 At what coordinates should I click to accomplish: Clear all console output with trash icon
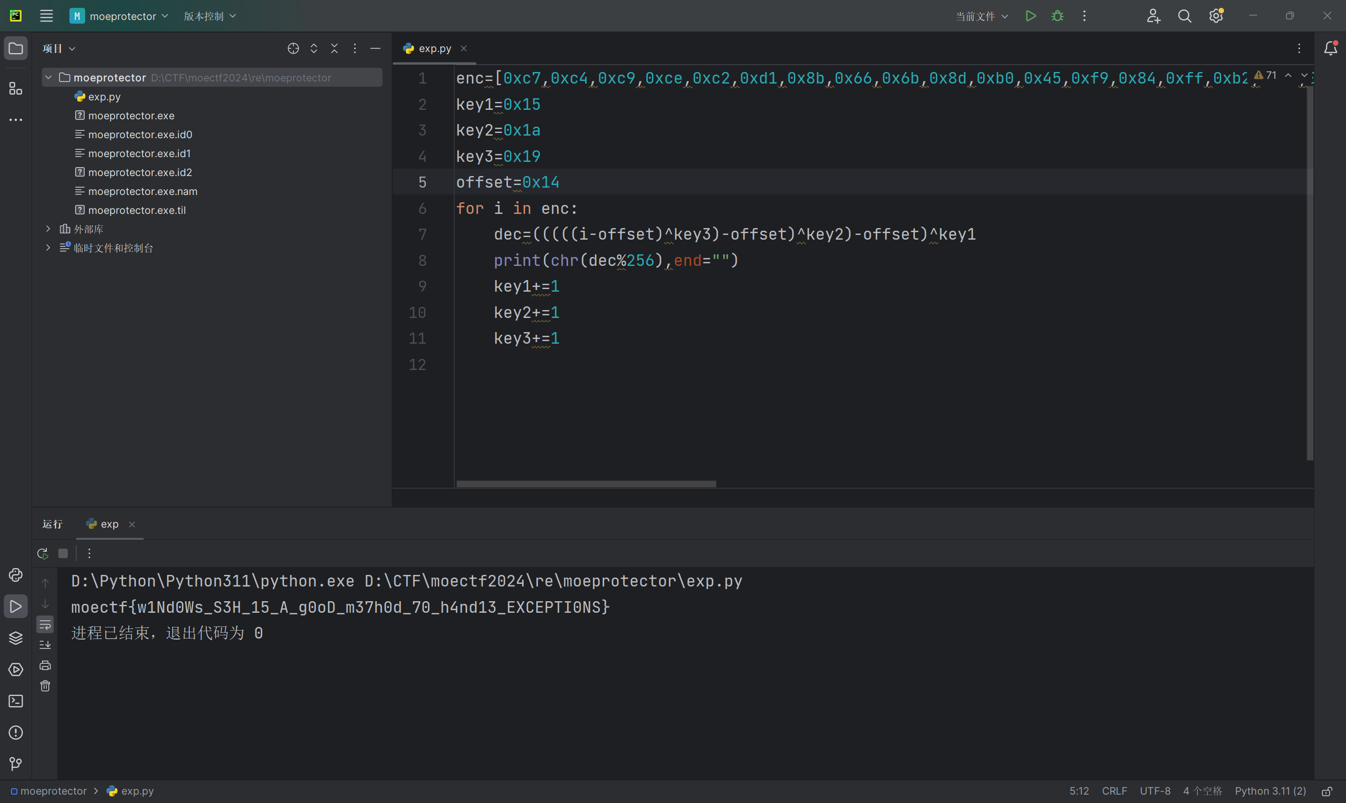pos(45,686)
